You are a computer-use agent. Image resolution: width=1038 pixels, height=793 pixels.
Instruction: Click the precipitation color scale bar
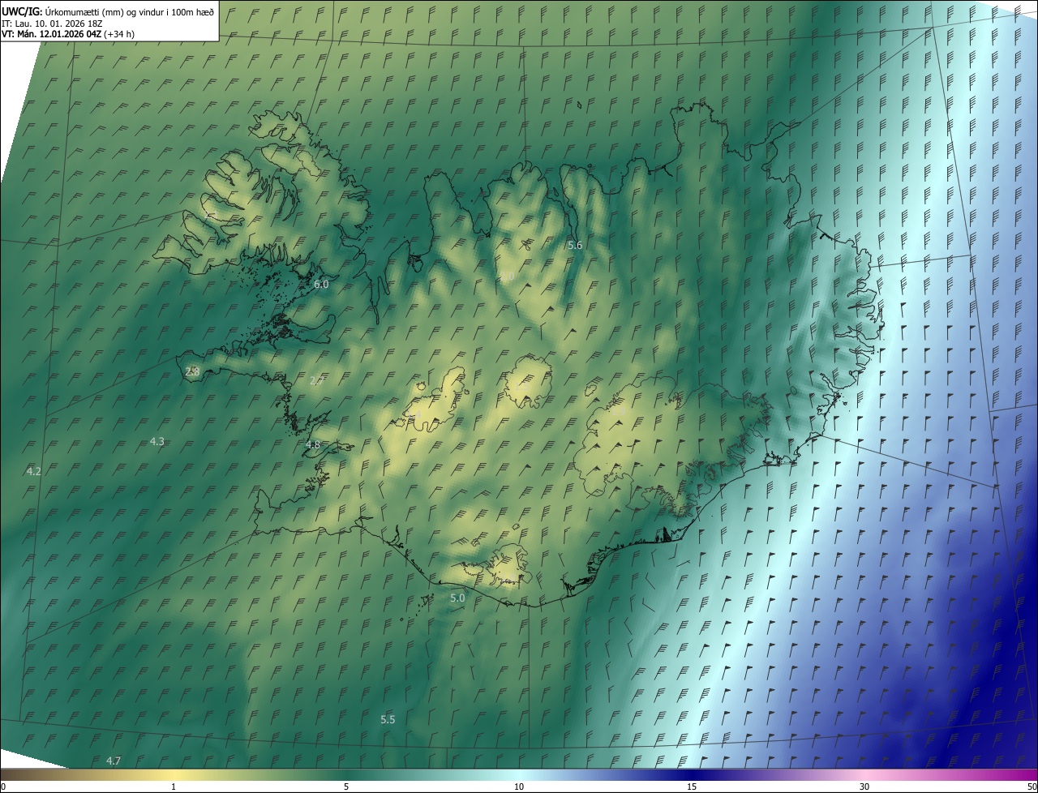pyautogui.click(x=519, y=775)
